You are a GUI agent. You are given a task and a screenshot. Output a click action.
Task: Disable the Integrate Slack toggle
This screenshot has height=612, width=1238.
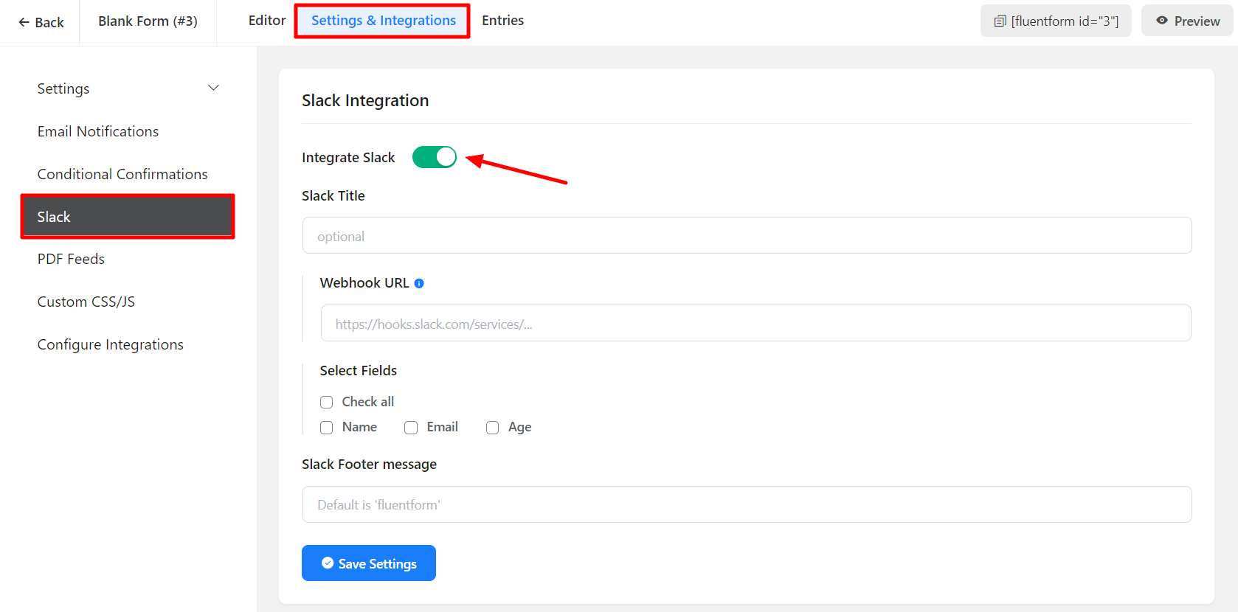[x=435, y=157]
